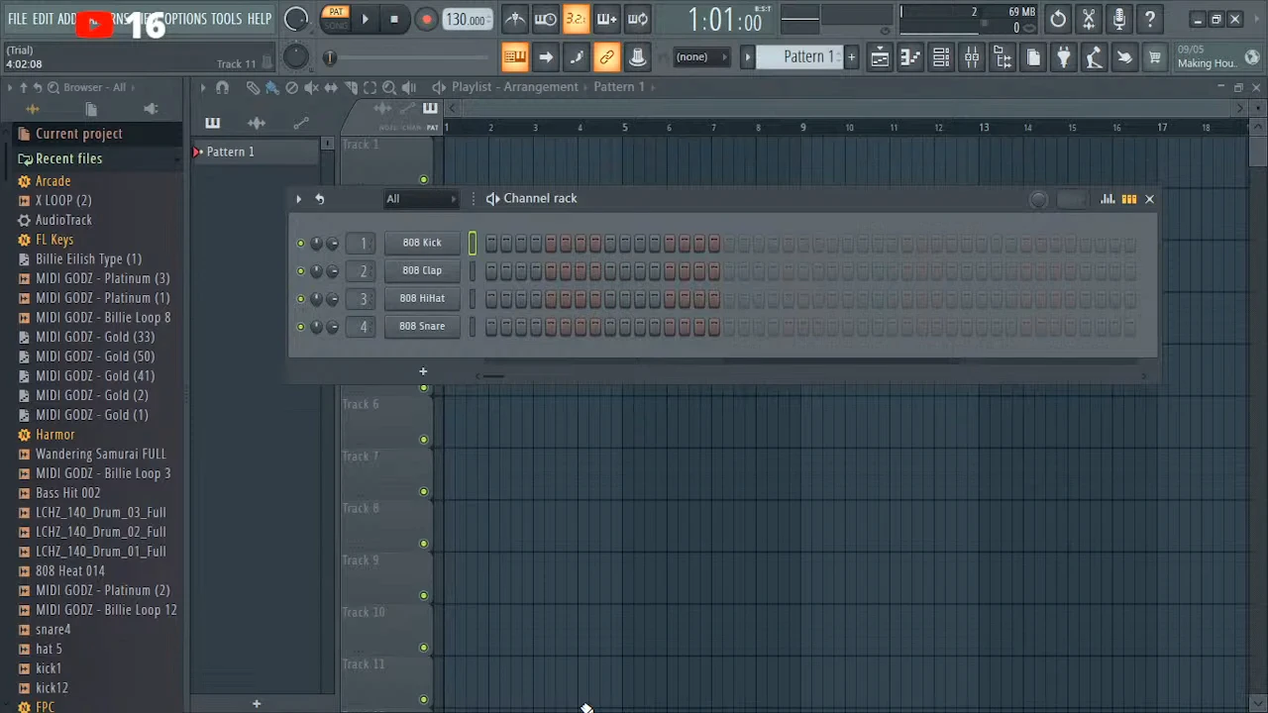This screenshot has height=713, width=1268.
Task: Select the pencil draw tool in Playlist
Action: click(253, 87)
